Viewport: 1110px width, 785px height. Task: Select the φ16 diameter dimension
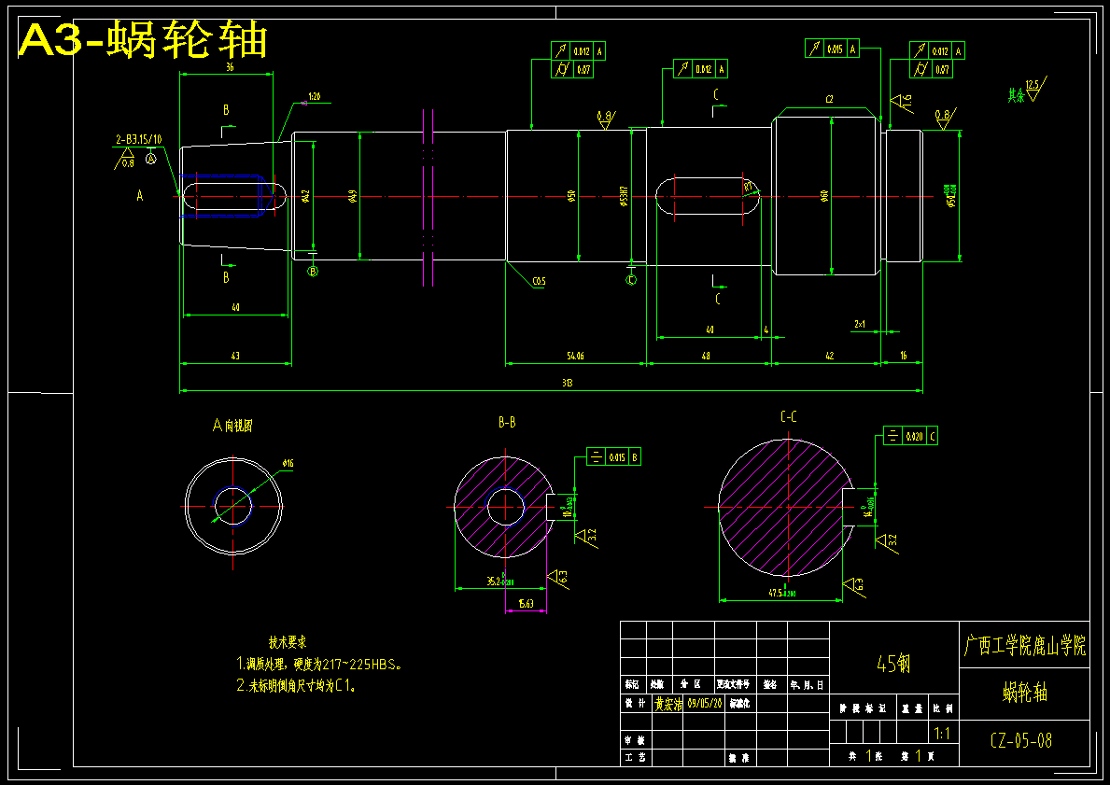[x=288, y=464]
